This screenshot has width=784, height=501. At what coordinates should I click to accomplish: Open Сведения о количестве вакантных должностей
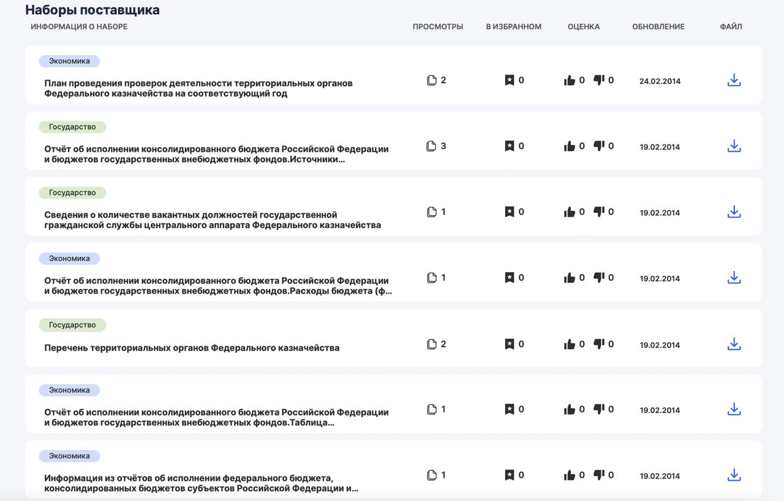coord(213,220)
